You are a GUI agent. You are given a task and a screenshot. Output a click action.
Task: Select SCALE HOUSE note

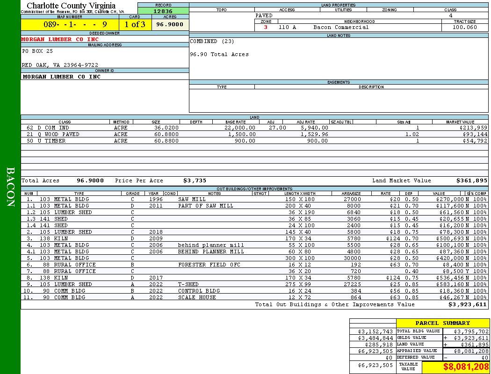[197, 298]
